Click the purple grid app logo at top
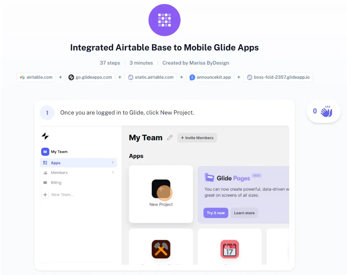Viewport: 347px width, 275px height. click(164, 20)
